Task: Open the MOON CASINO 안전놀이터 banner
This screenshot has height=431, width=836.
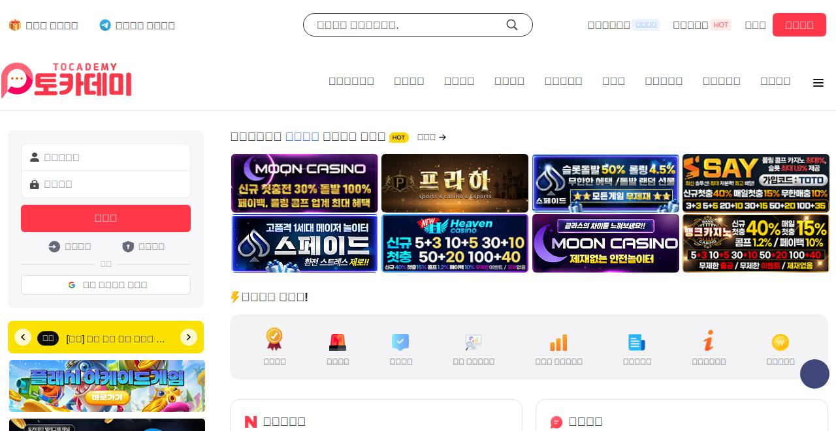Action: click(605, 243)
